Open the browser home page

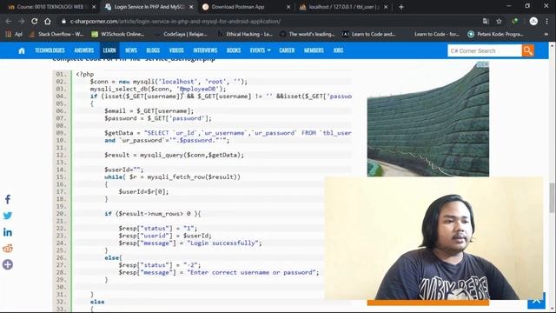coord(48,21)
